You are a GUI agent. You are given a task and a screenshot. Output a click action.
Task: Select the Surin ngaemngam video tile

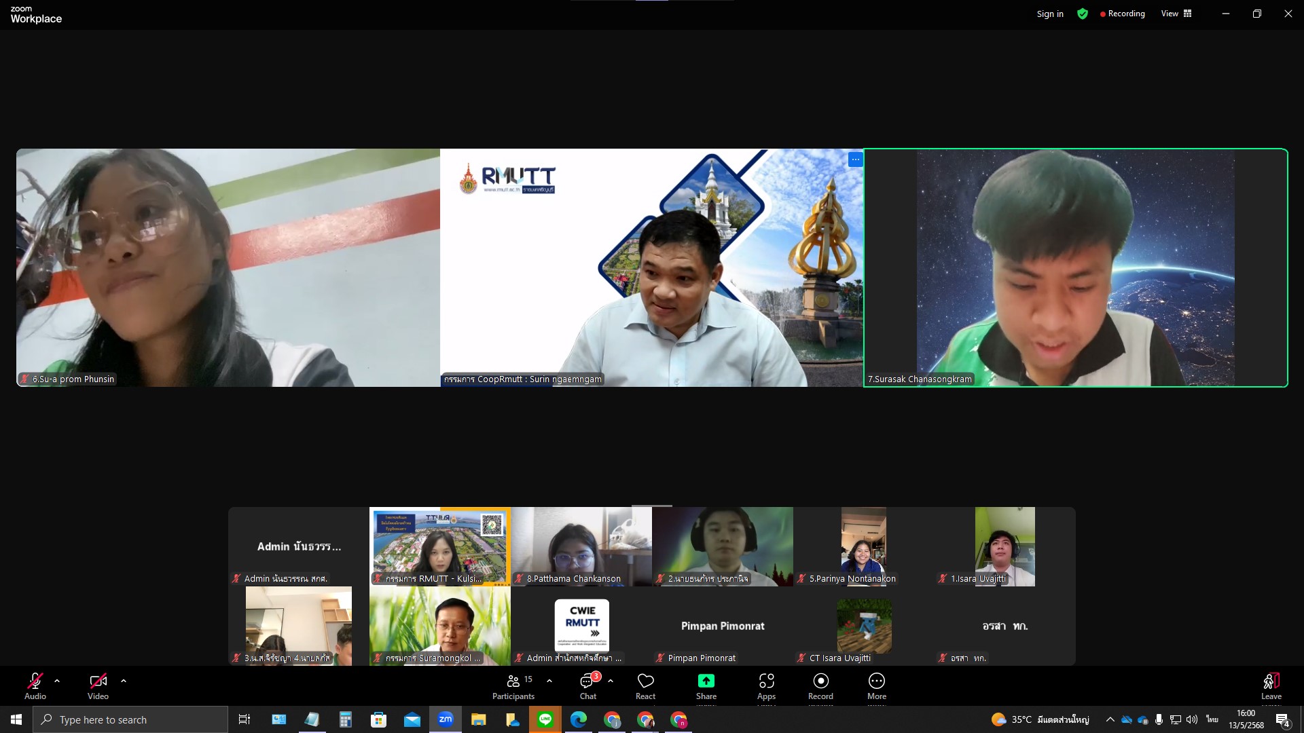click(652, 267)
